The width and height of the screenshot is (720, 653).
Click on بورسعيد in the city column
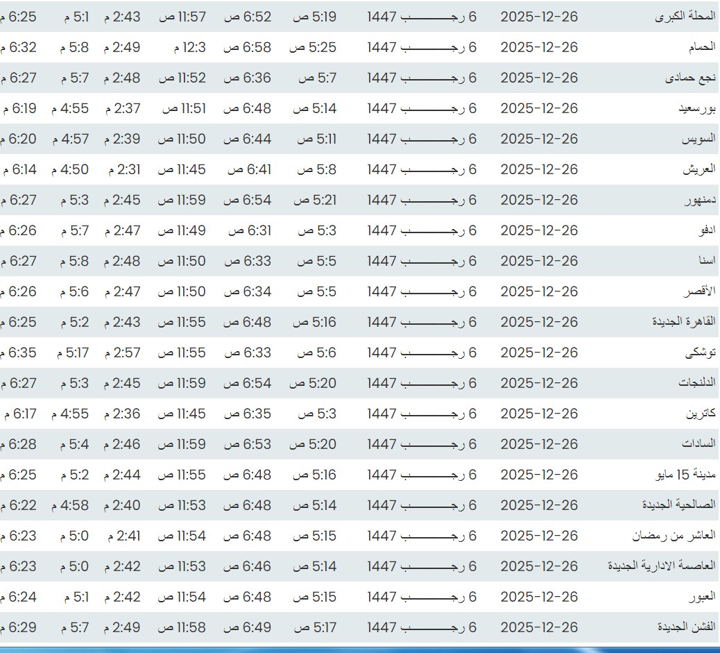tap(696, 109)
